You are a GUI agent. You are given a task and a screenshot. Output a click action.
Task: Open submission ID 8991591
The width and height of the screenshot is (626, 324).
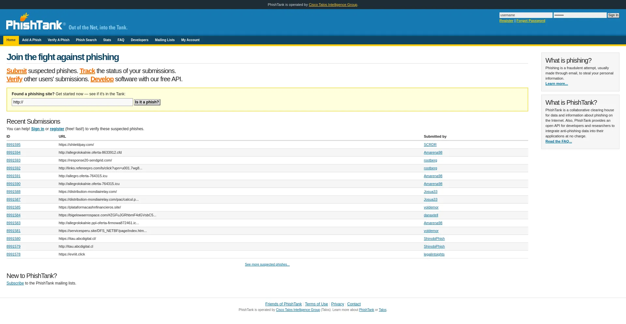click(13, 176)
